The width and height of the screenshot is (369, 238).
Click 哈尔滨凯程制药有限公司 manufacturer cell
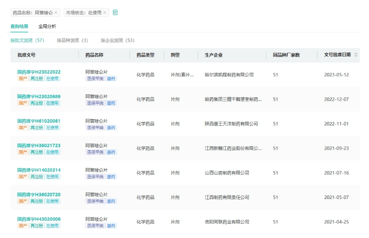pyautogui.click(x=229, y=75)
